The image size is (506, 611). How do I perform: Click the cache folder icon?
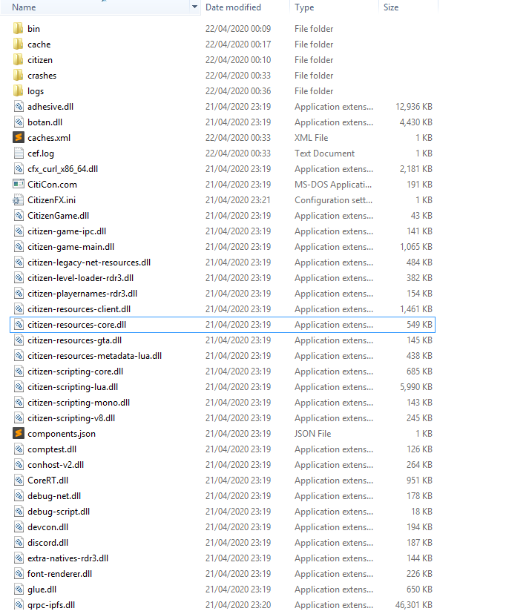point(19,44)
